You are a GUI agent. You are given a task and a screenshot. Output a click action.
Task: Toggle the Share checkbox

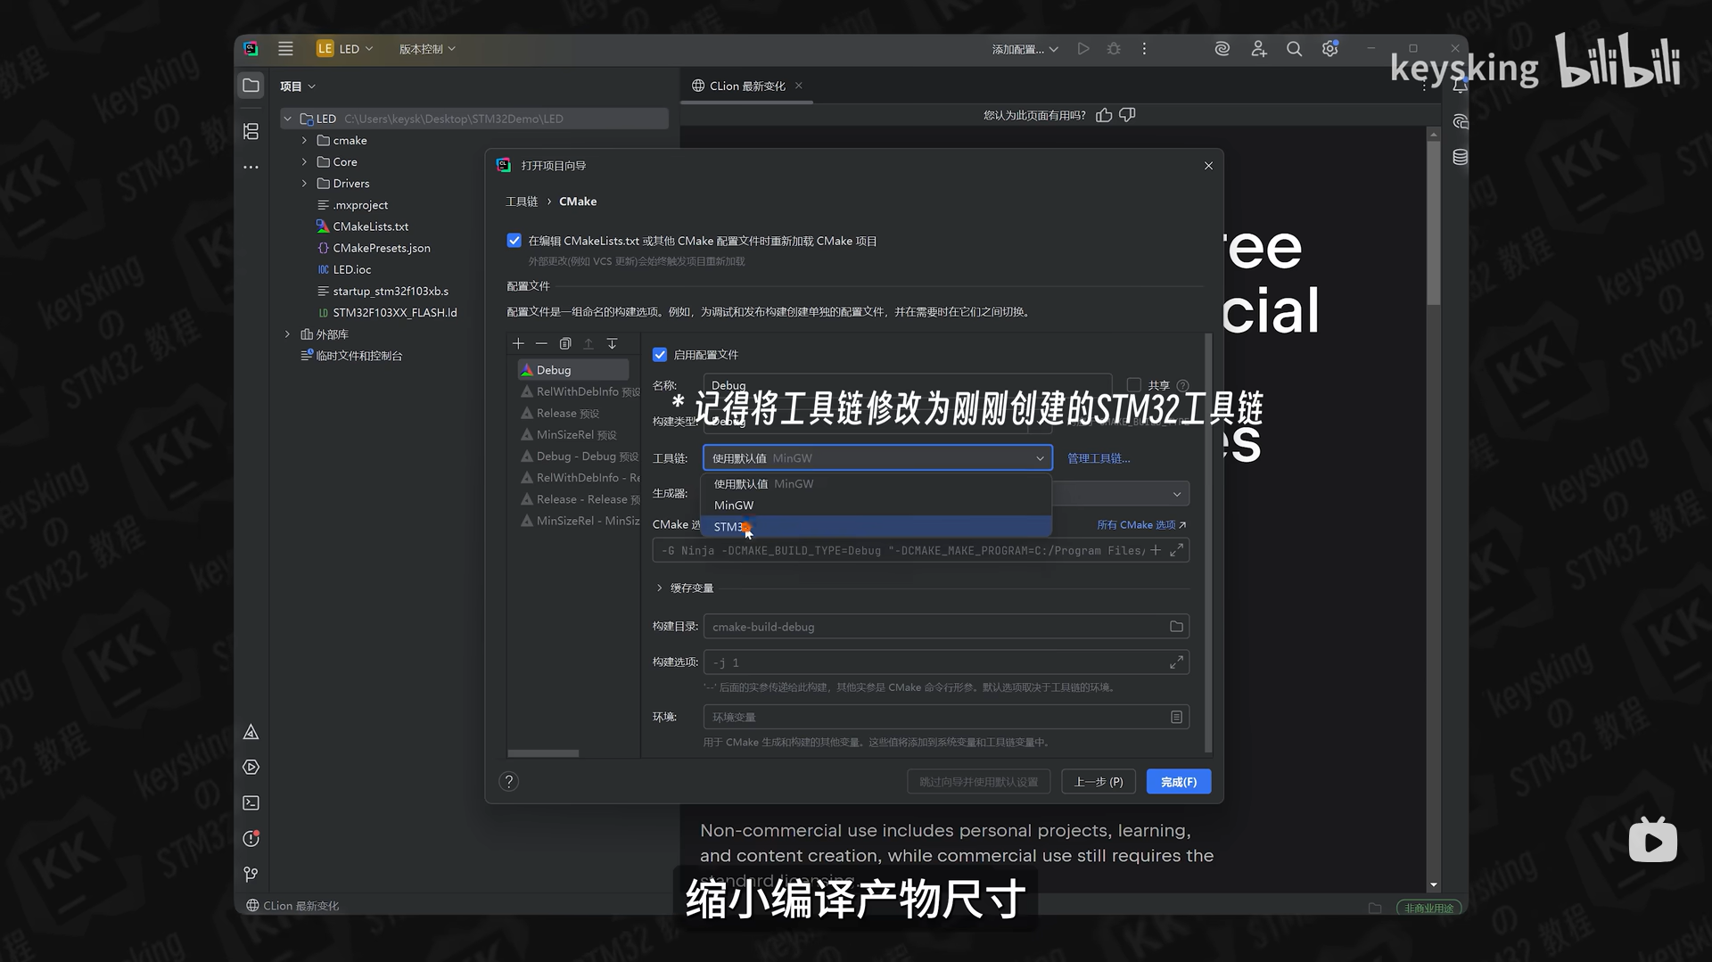(1133, 385)
